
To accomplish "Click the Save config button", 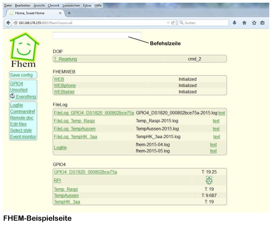I will click(21, 75).
